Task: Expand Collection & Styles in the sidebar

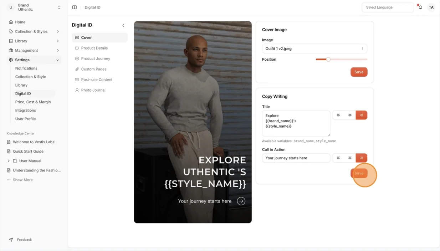Action: [35, 31]
